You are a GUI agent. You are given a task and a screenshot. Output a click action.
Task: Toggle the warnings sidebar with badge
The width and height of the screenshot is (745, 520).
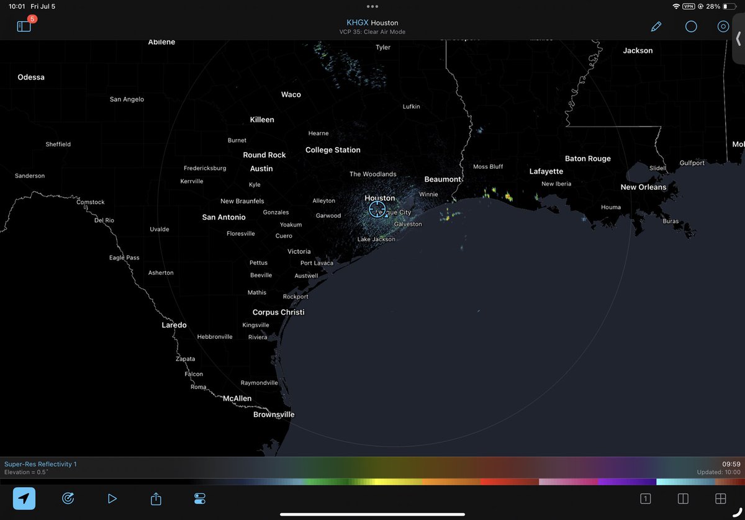22,26
